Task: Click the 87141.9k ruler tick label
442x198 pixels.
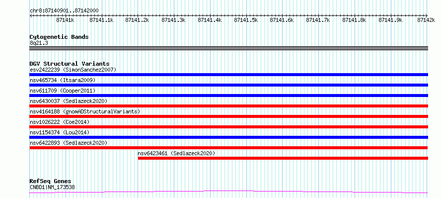Action: pos(390,20)
